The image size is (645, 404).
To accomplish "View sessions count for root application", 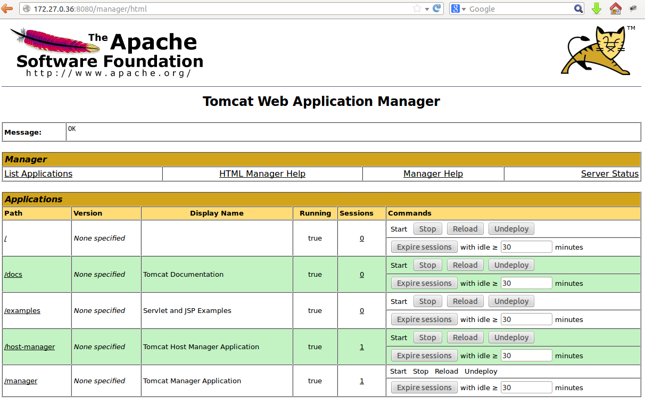I will click(362, 238).
